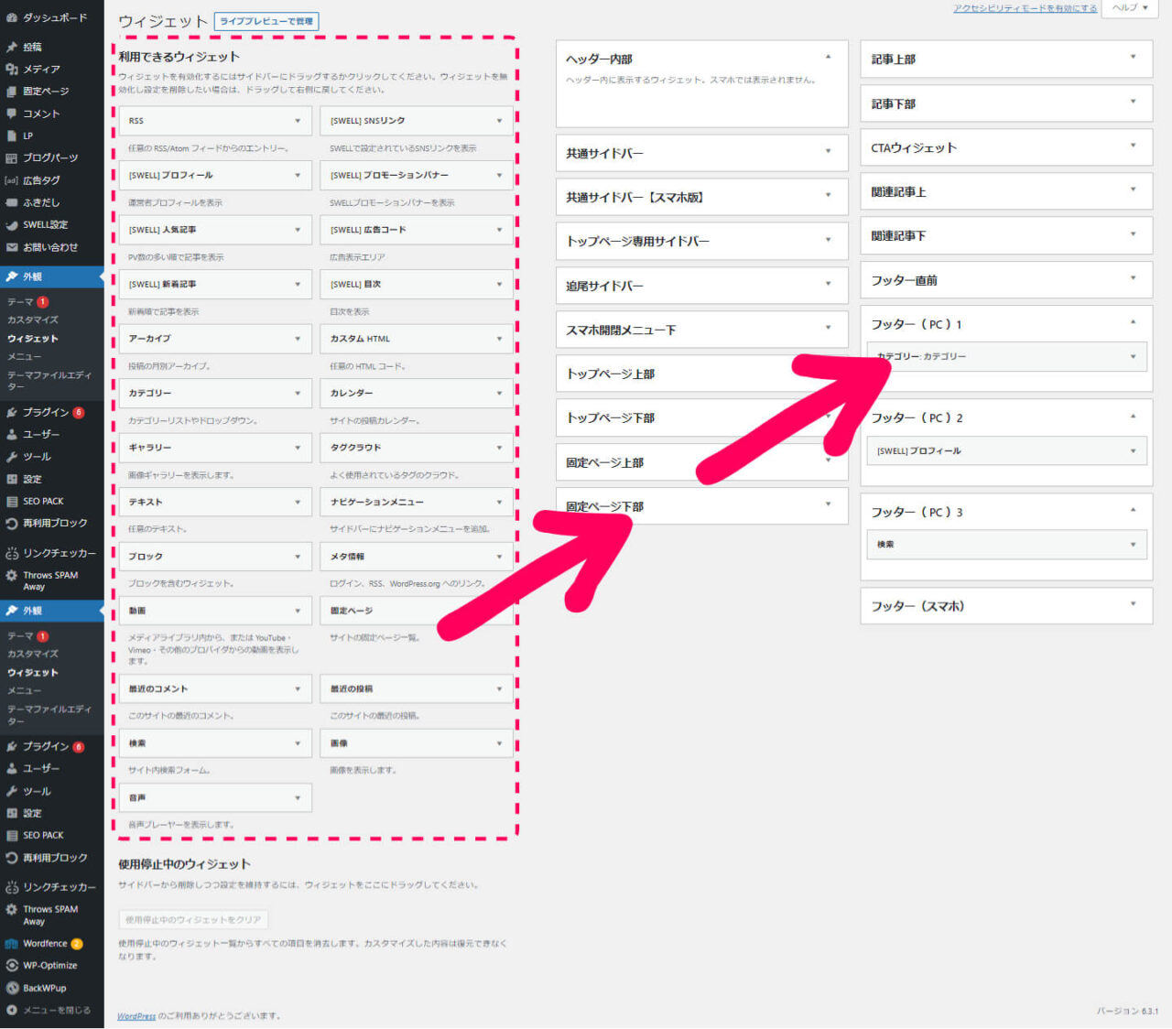1172x1029 pixels.
Task: Expand the 追尾サイドバー widget area
Action: click(829, 284)
